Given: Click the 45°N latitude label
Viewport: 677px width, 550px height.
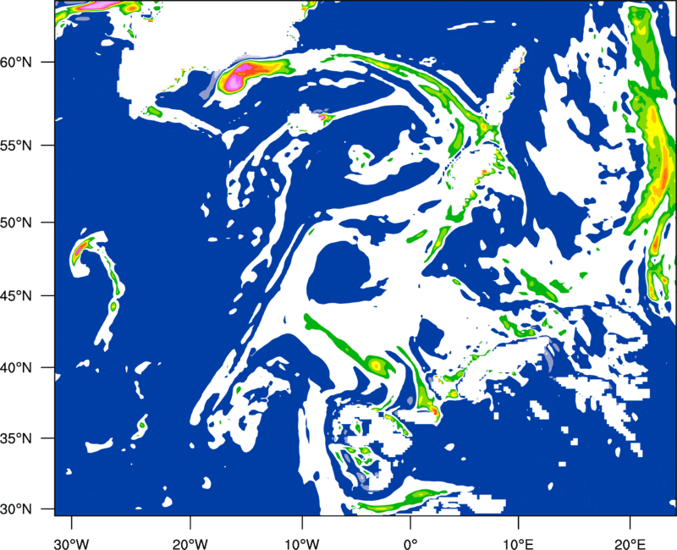Looking at the screenshot, I should tap(16, 296).
